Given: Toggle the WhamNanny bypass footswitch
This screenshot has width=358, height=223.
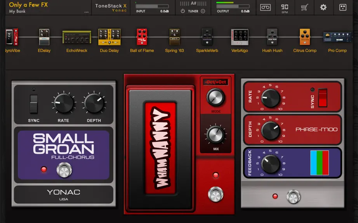Looking at the screenshot, I should (215, 194).
